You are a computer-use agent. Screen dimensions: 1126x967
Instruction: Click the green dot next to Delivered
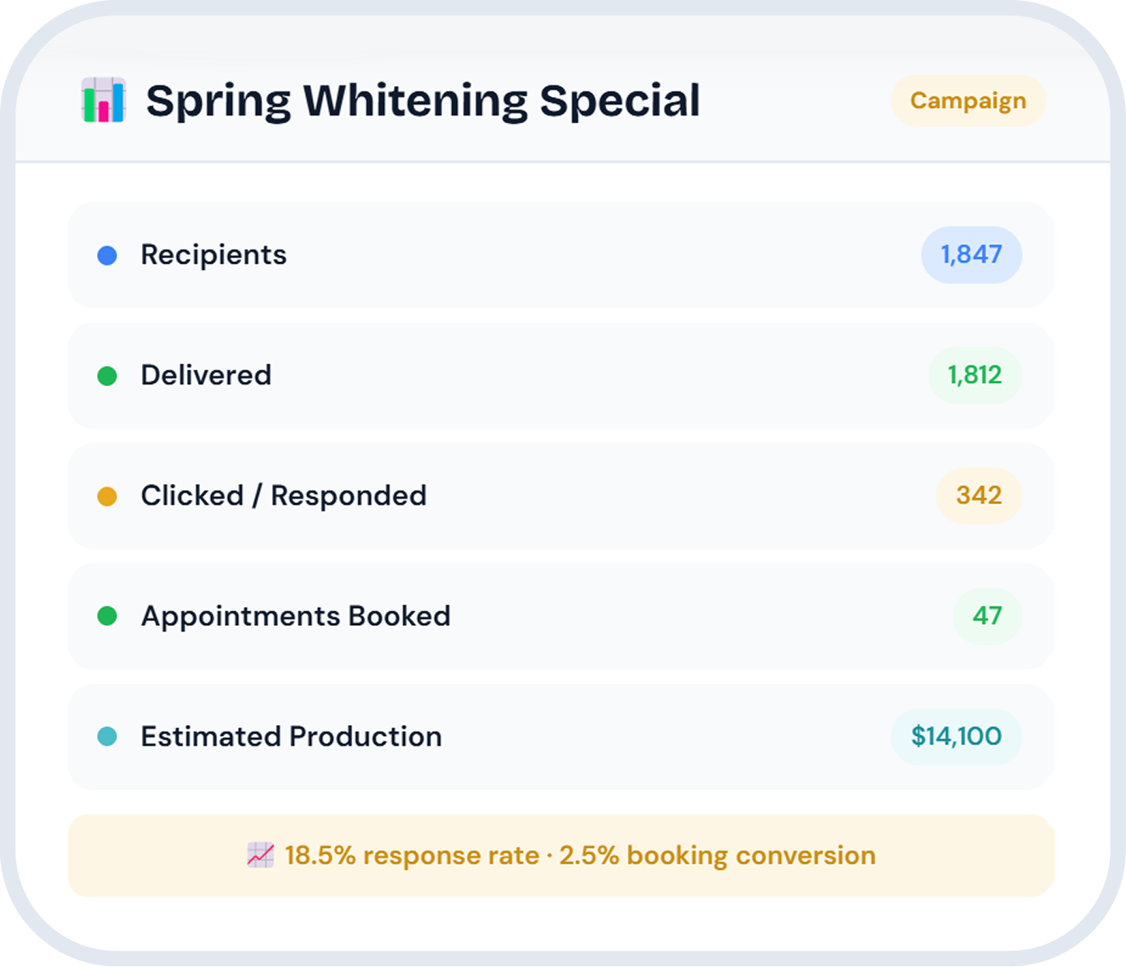coord(107,376)
